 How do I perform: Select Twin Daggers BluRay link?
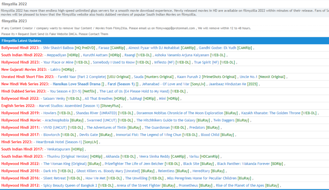pyautogui.click(x=224, y=120)
